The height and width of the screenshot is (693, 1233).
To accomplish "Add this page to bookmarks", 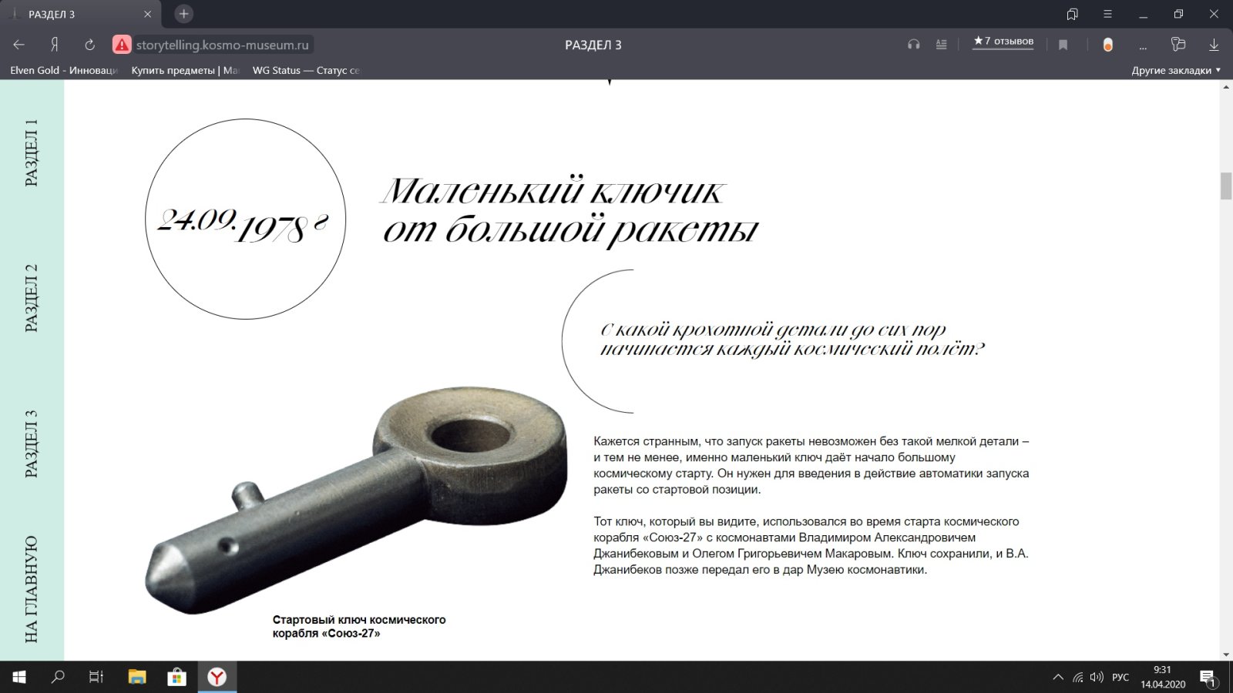I will point(1063,45).
